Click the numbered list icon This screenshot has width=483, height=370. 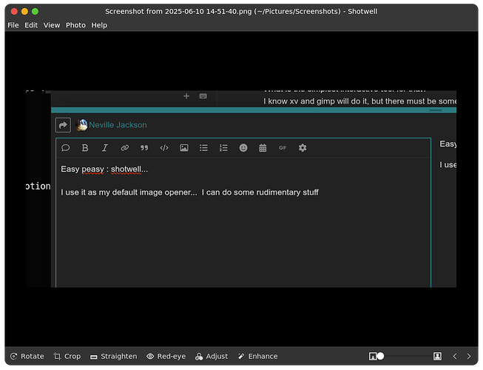click(223, 148)
